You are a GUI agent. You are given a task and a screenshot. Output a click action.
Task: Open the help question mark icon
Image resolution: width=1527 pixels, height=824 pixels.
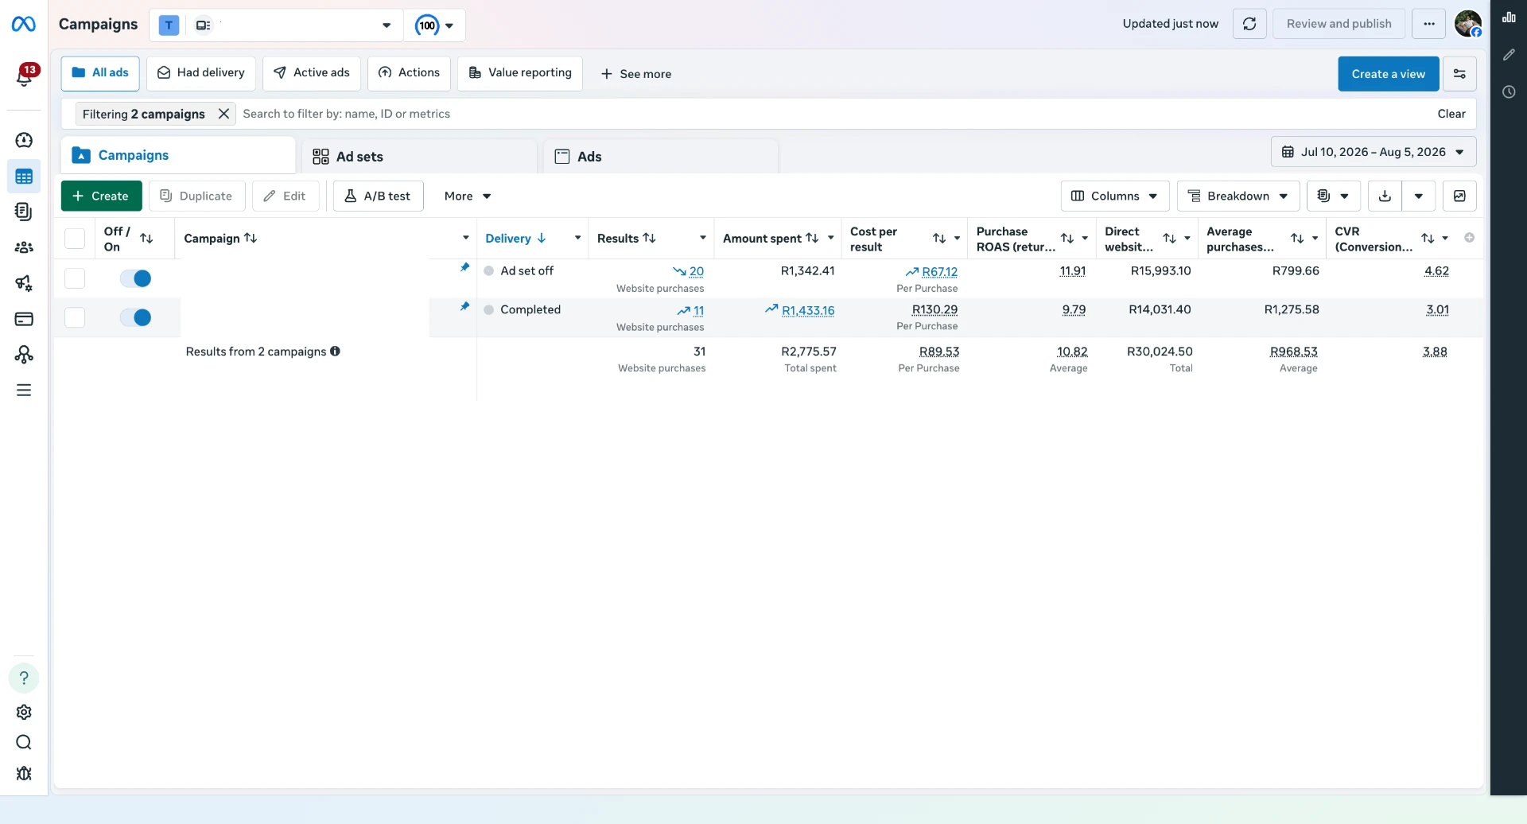tap(24, 678)
